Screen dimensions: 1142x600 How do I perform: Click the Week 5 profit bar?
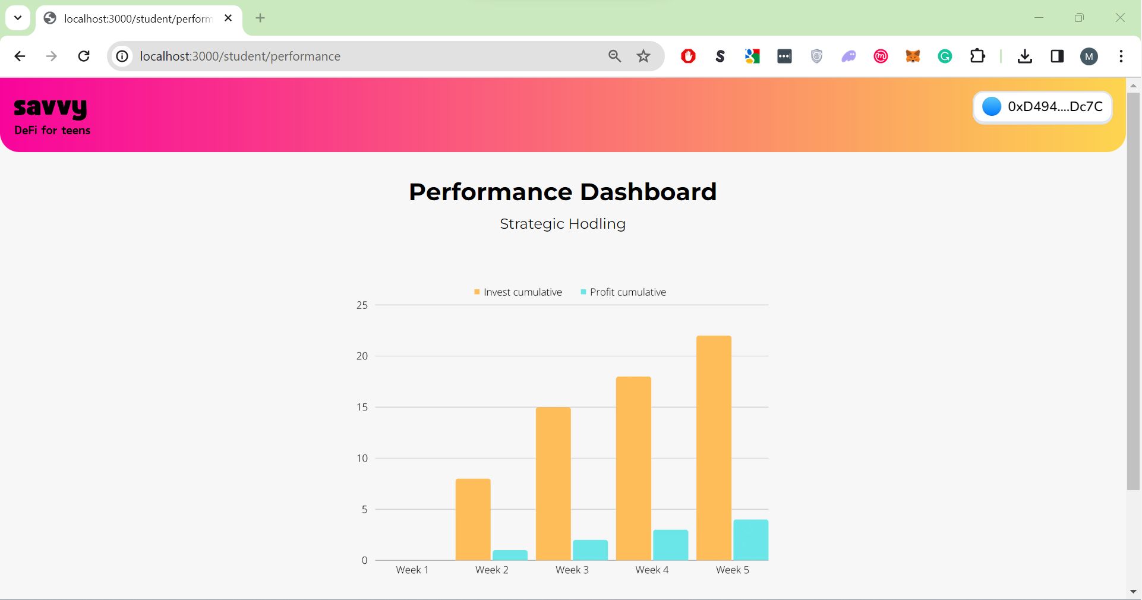(750, 540)
